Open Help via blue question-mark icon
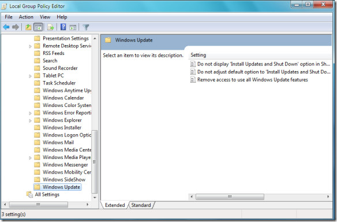337x222 pixels. click(63, 27)
